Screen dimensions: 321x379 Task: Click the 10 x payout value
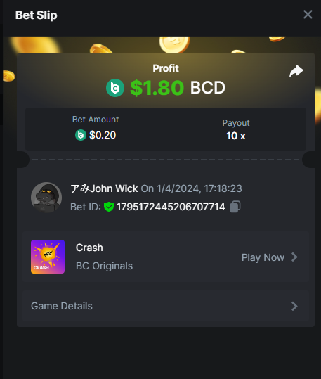[236, 136]
